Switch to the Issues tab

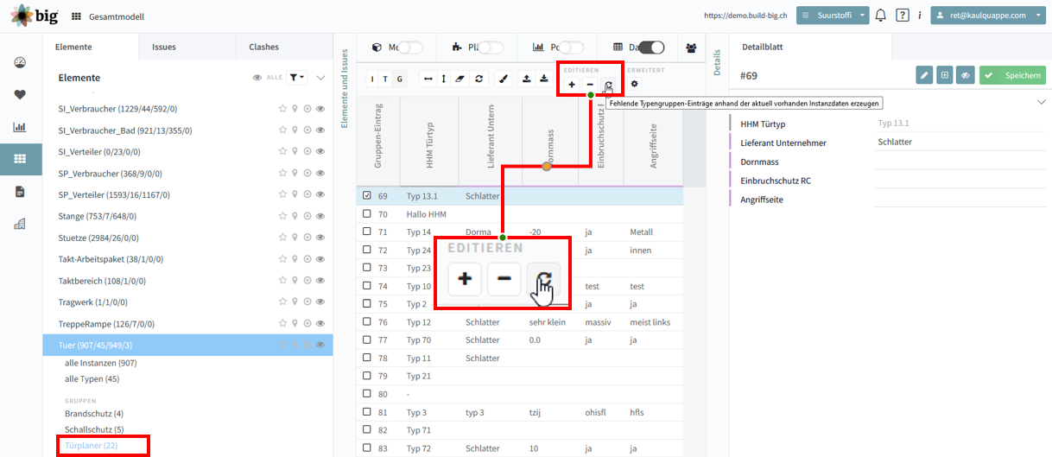click(164, 48)
